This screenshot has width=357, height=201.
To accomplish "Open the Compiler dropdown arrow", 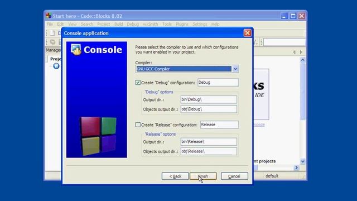I will (x=235, y=69).
